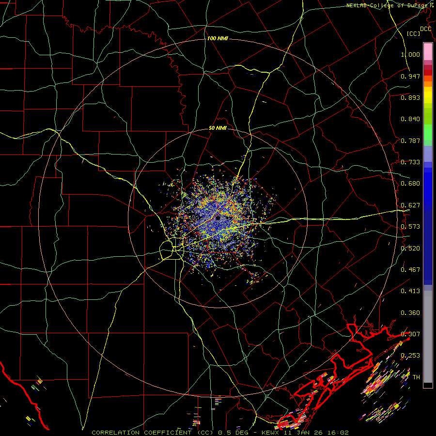The width and height of the screenshot is (436, 436).
Task: Click the 0.733 legend value
Action: pyautogui.click(x=410, y=162)
